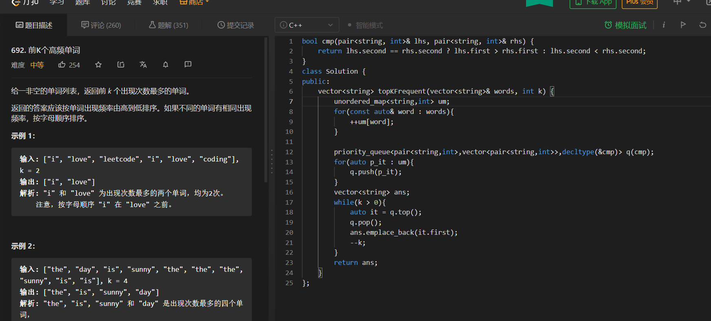
Task: Click the flask icon on the 题解 tab
Action: tap(152, 25)
